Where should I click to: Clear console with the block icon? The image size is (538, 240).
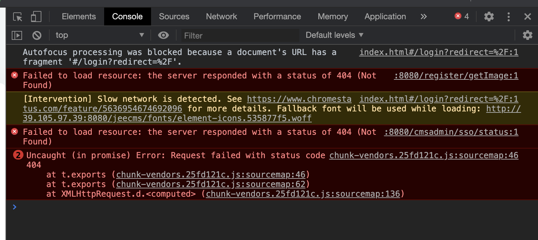(37, 35)
